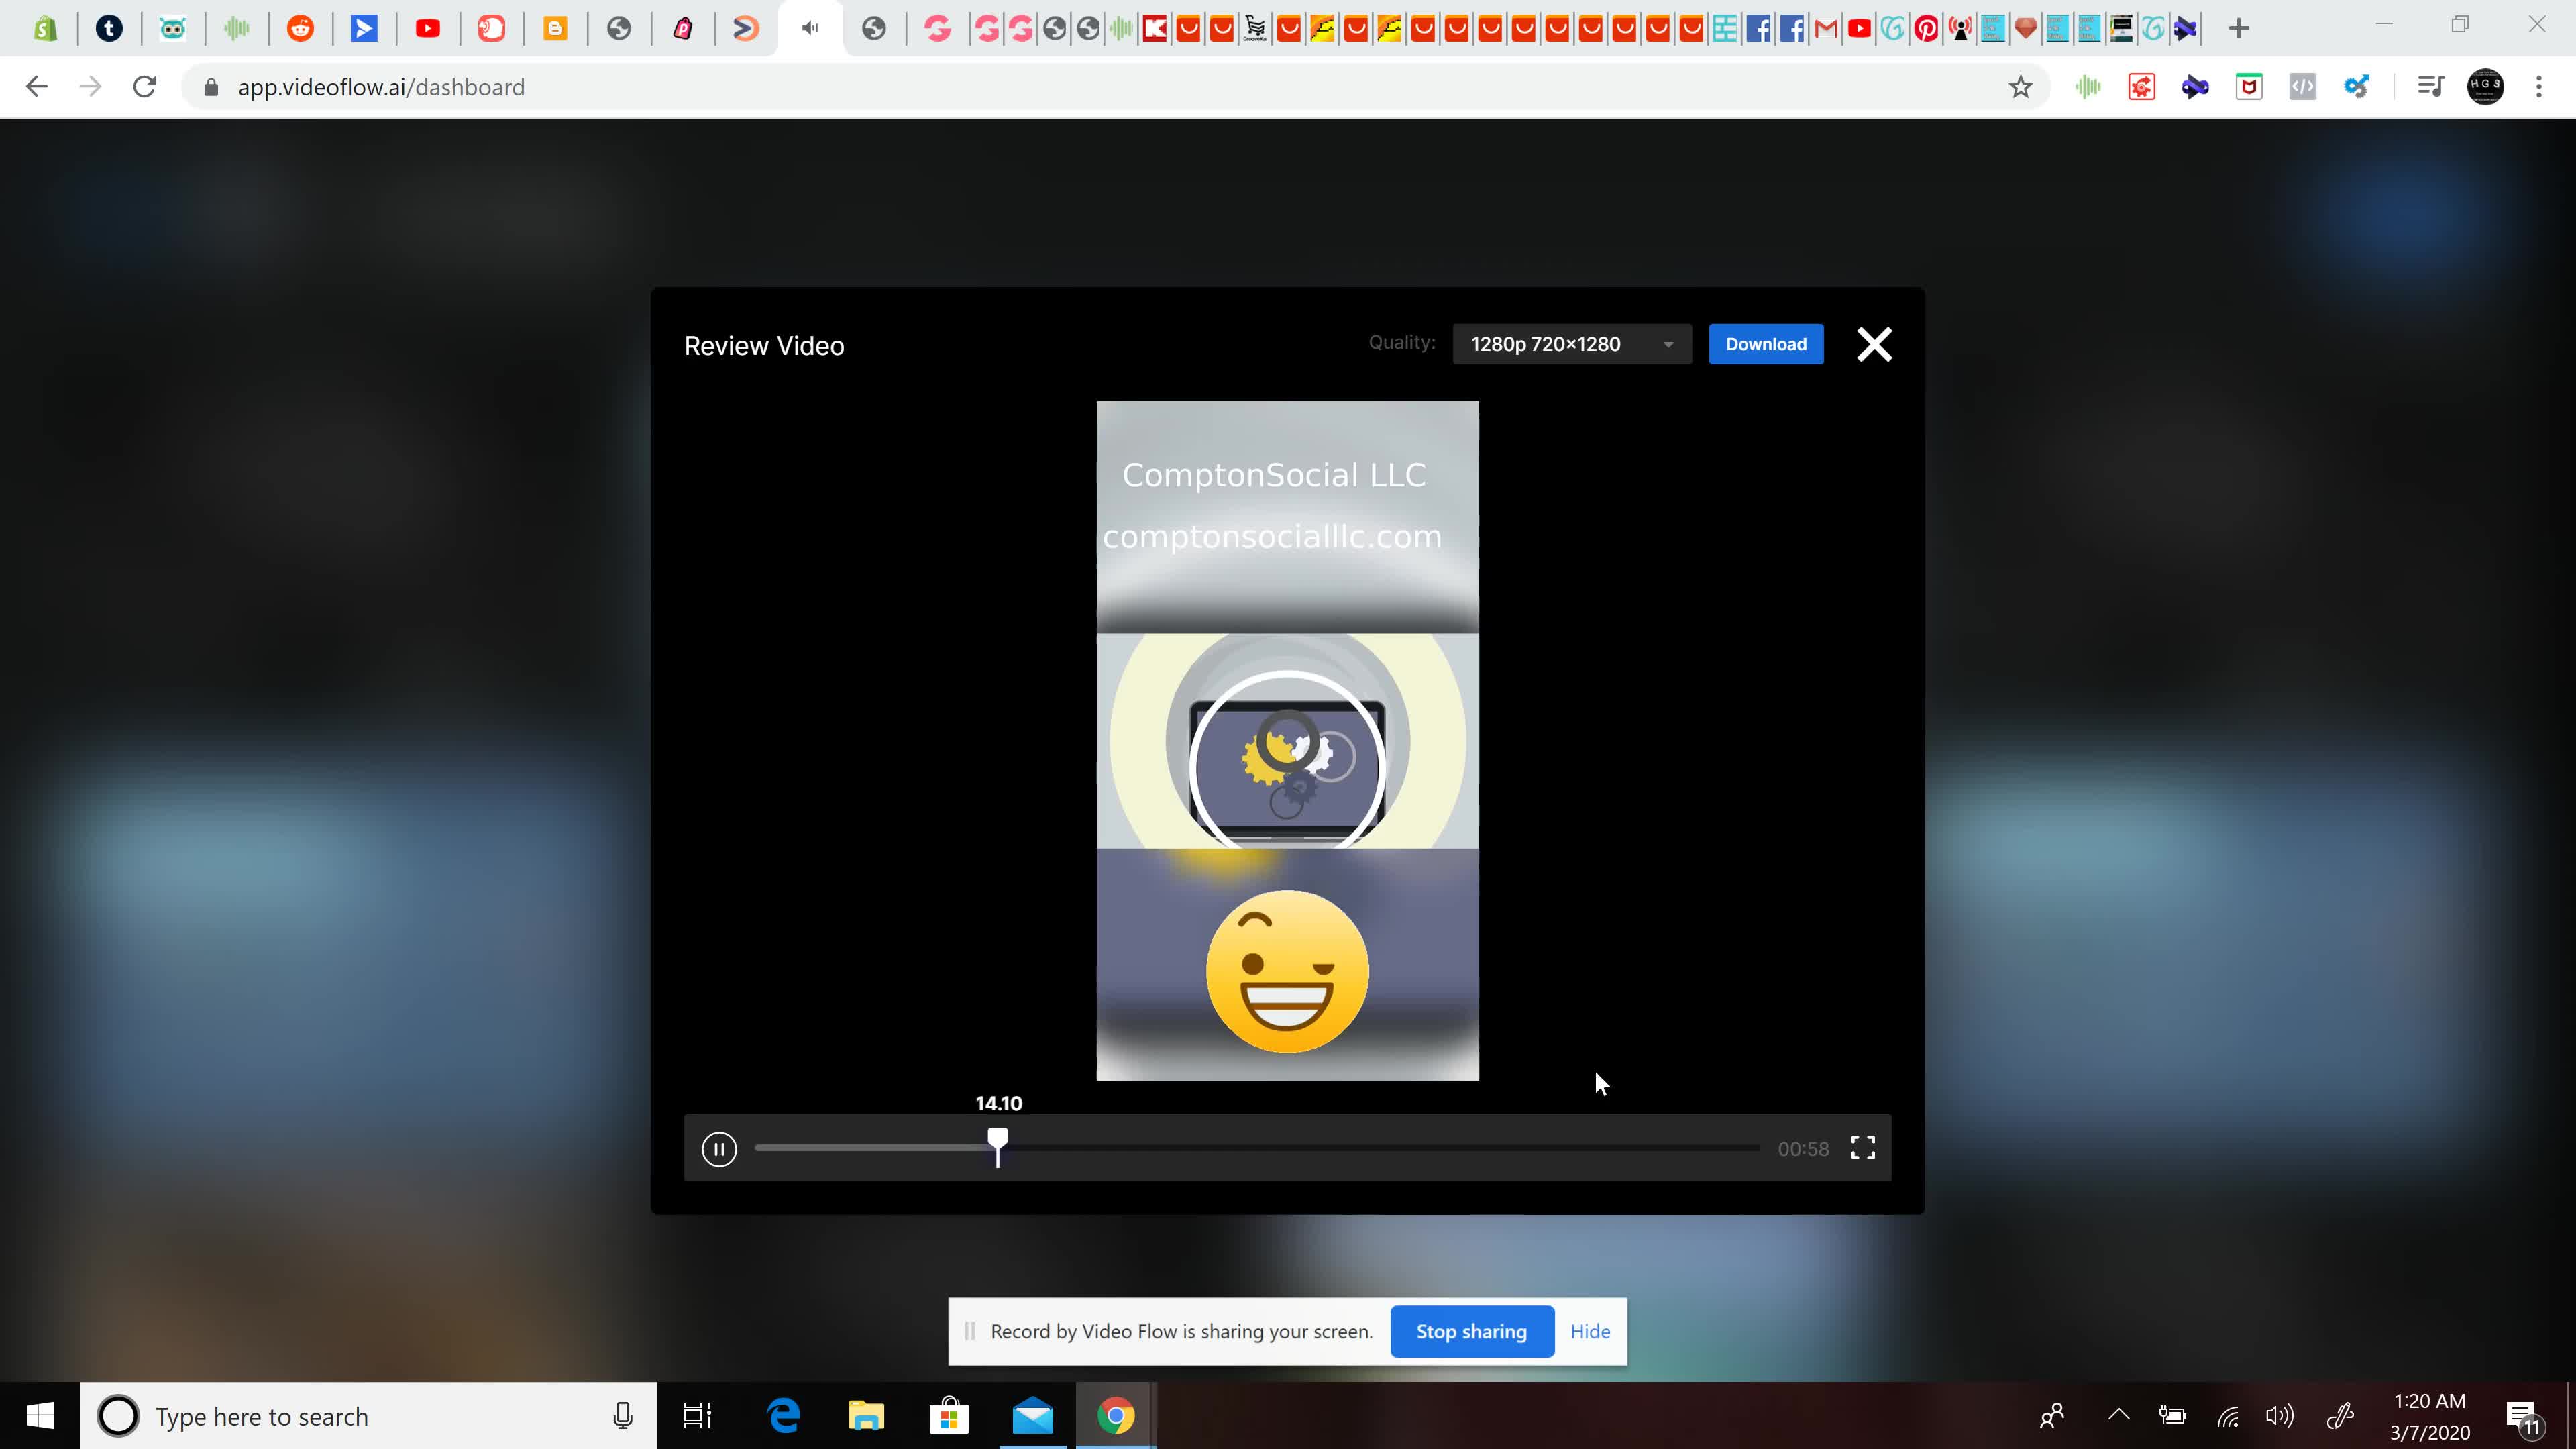The height and width of the screenshot is (1449, 2576).
Task: Open Windows Start menu
Action: point(40,1416)
